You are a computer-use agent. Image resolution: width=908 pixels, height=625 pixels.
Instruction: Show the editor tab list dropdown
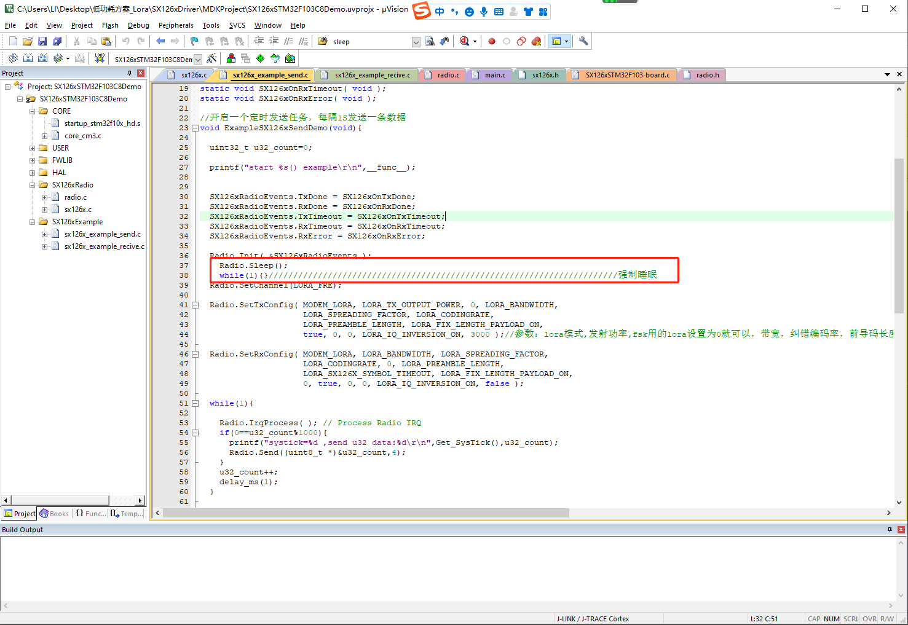(x=887, y=74)
